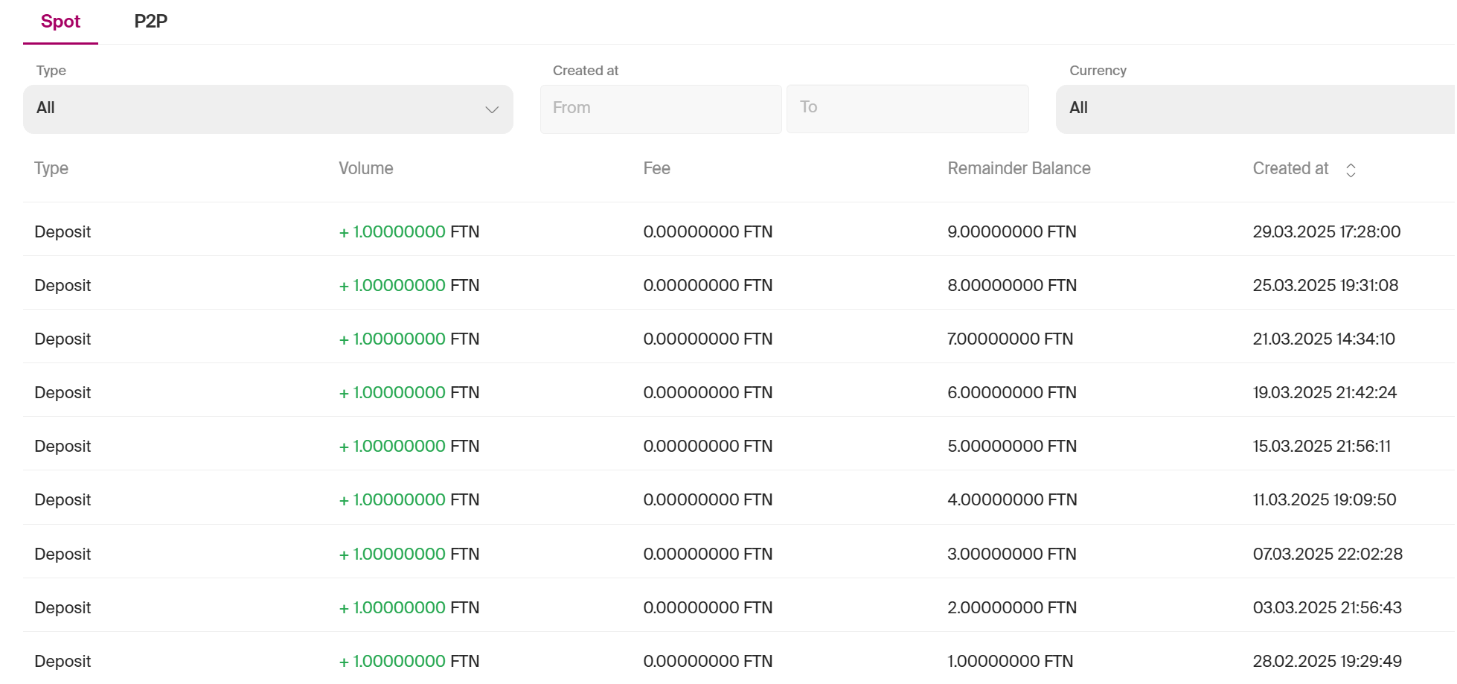Select the 19.03.2025 21:42:24 timestamp
1457x684 pixels.
pos(1325,393)
